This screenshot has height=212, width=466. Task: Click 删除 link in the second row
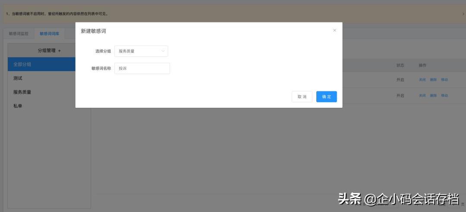coord(433,96)
